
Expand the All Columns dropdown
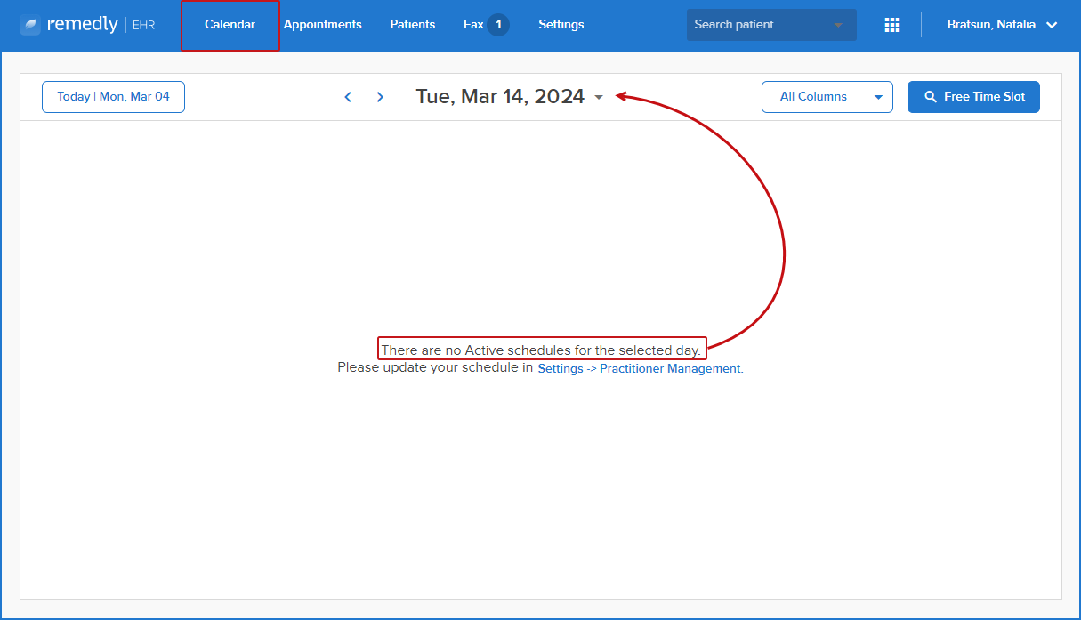click(x=827, y=97)
